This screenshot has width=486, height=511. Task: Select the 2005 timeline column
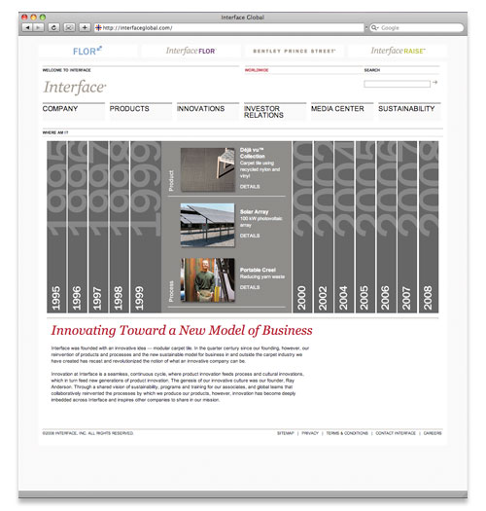pyautogui.click(x=365, y=227)
